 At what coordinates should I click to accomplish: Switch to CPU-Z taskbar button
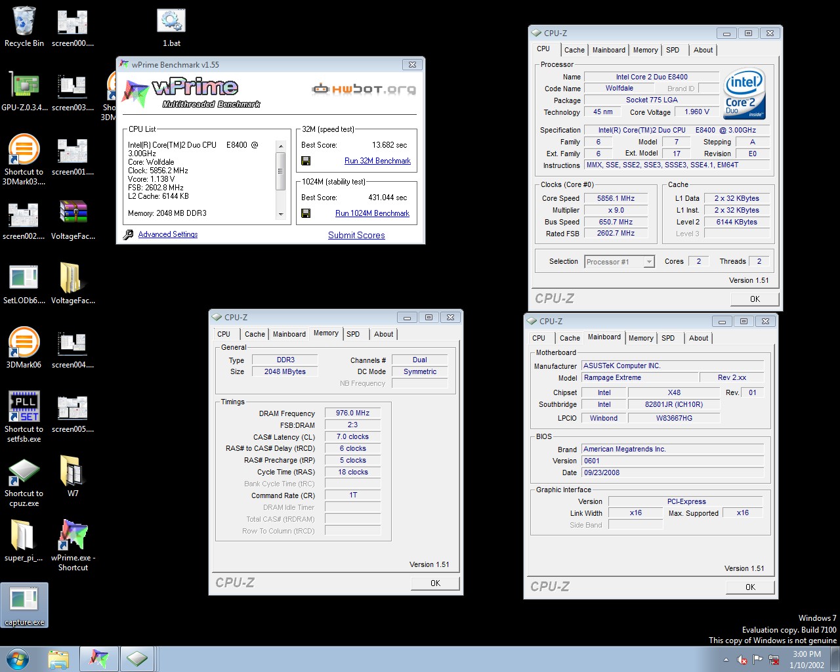point(137,659)
